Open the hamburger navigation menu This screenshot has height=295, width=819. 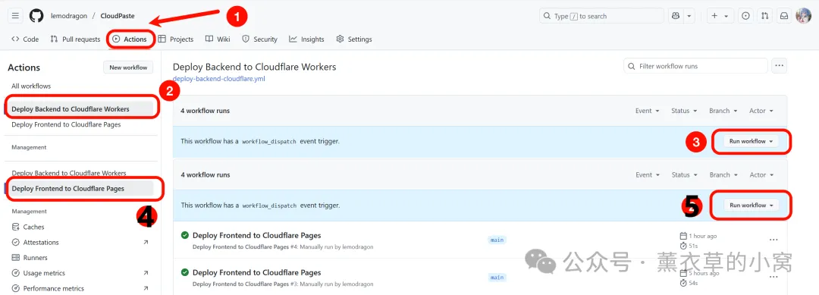pos(15,16)
